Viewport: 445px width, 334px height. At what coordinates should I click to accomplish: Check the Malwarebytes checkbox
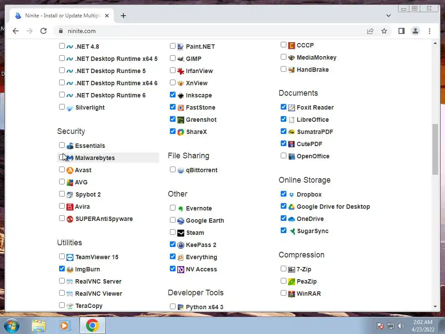(x=62, y=157)
